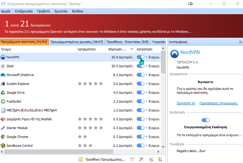
Task: Toggle MBCfg64.dll startup switch
Action: (140, 110)
